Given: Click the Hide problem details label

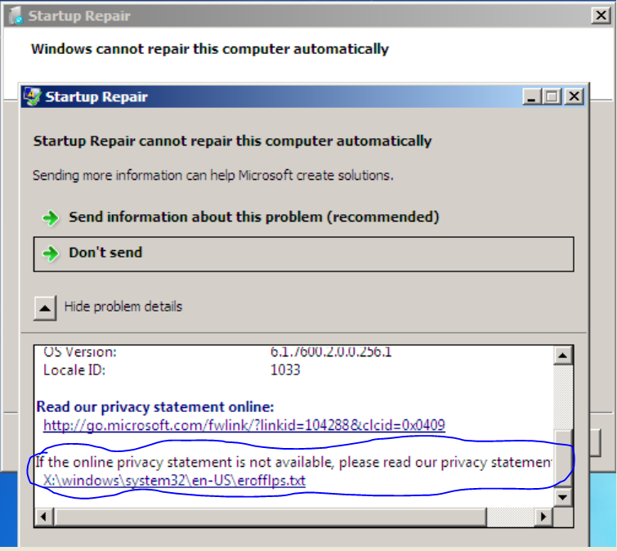Looking at the screenshot, I should (123, 307).
